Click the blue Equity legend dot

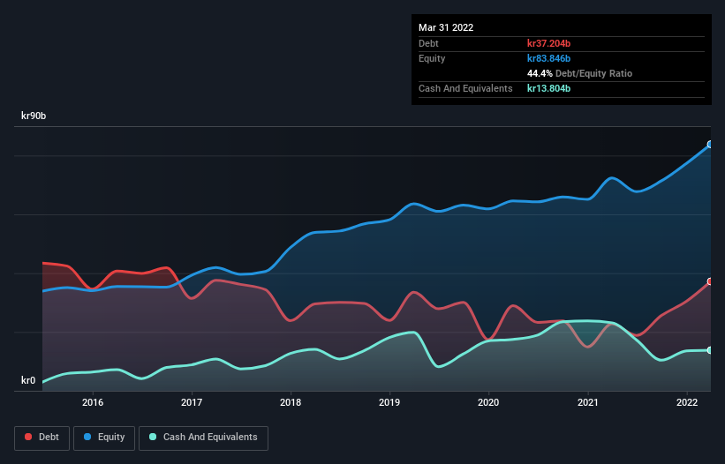tap(87, 437)
